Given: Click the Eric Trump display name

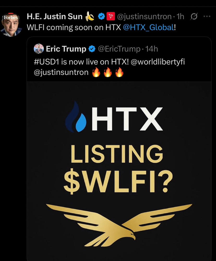Looking at the screenshot, I should [66, 49].
